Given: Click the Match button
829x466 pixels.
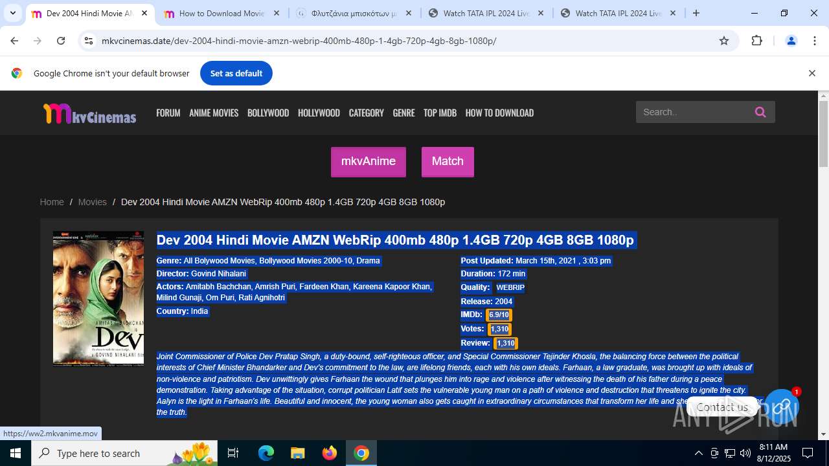Looking at the screenshot, I should tap(448, 162).
